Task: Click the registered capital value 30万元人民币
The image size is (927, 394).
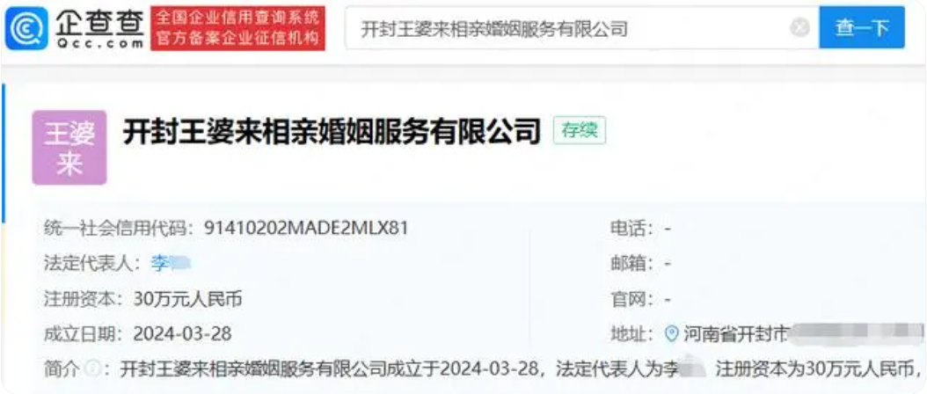Action: [x=188, y=299]
